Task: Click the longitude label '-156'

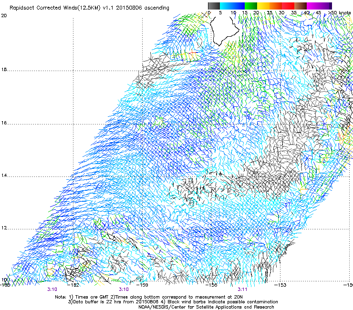Action: [211, 285]
